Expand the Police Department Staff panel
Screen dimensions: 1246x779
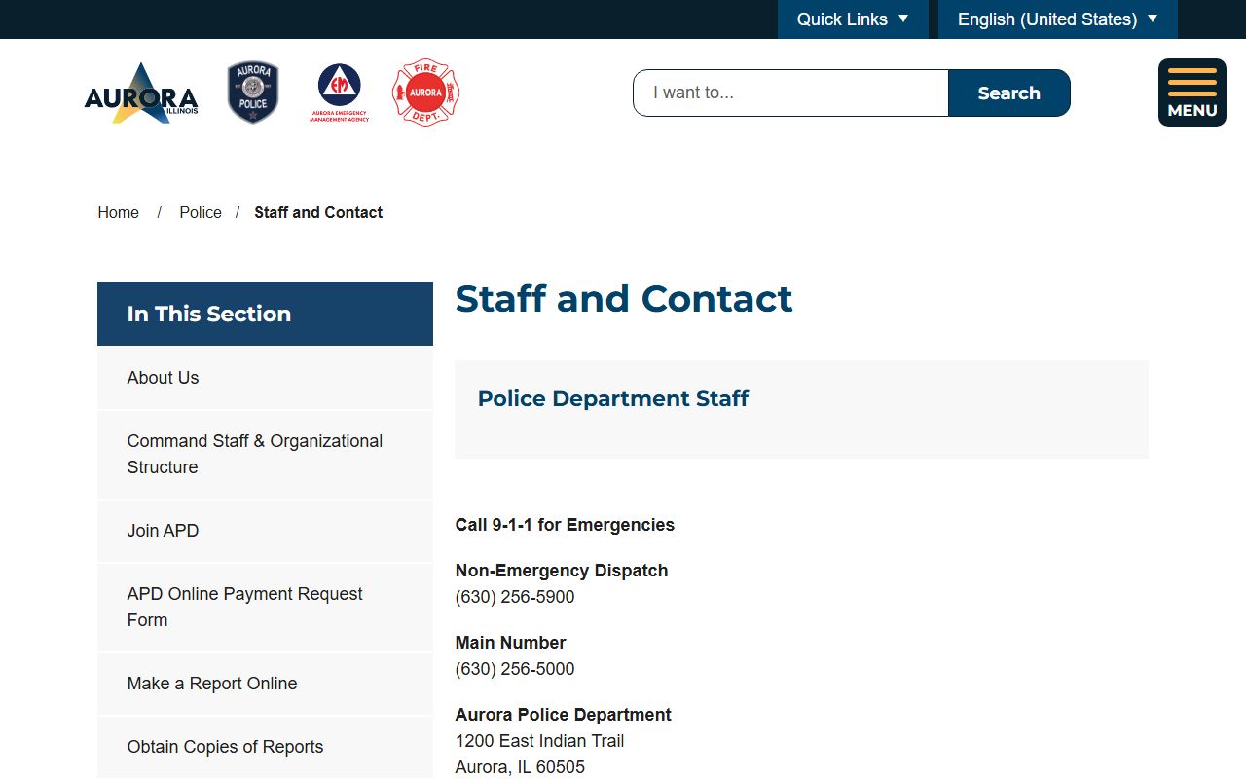(x=801, y=409)
